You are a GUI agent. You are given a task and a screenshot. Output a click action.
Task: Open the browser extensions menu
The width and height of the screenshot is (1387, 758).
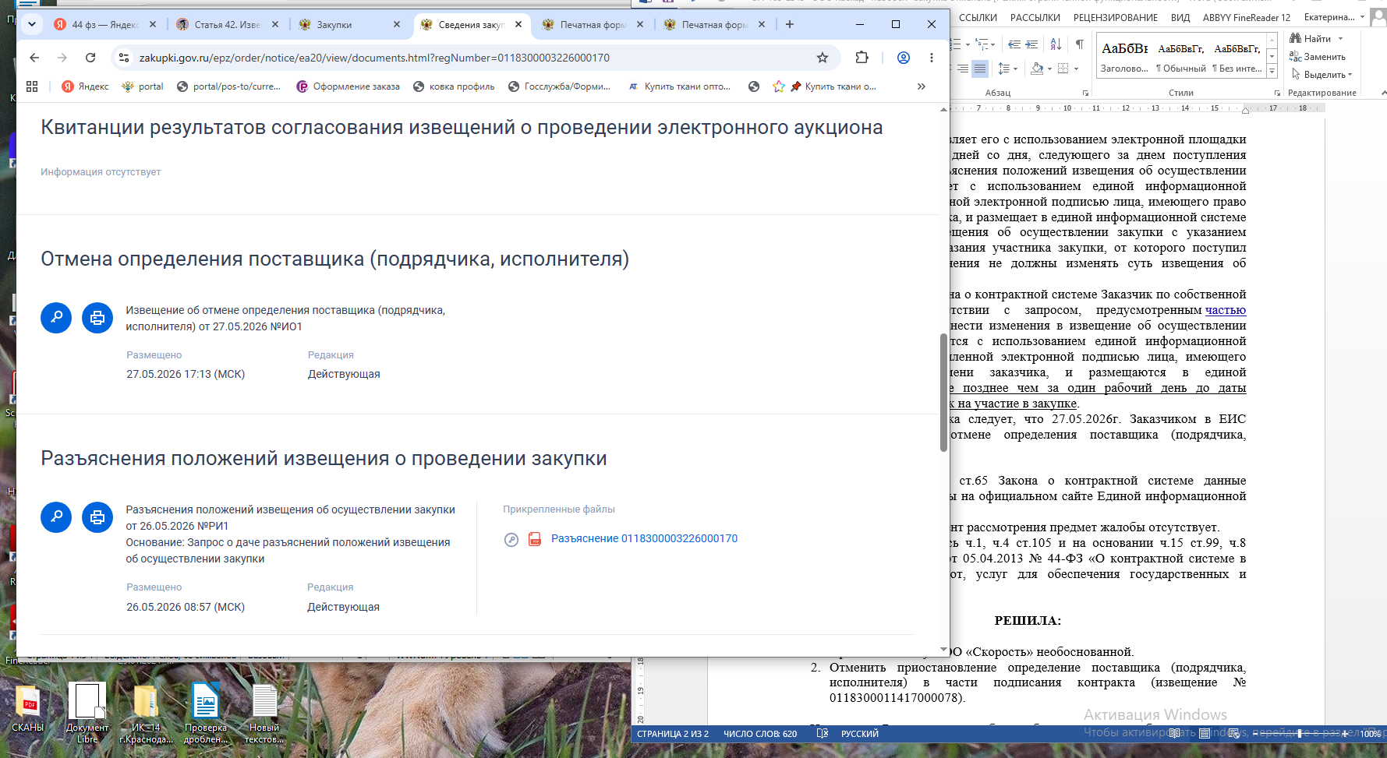(862, 58)
